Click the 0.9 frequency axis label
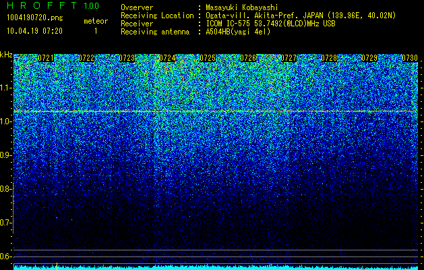424x270 pixels. pos(5,155)
